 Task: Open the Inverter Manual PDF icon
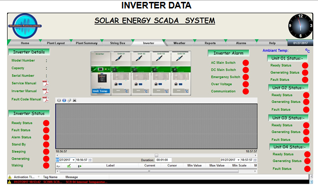point(46,91)
